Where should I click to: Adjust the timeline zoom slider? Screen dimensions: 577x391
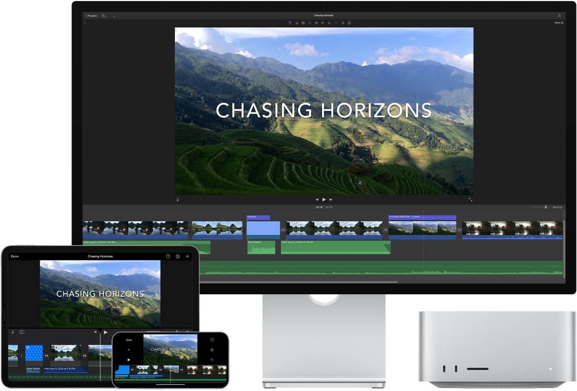click(x=547, y=207)
